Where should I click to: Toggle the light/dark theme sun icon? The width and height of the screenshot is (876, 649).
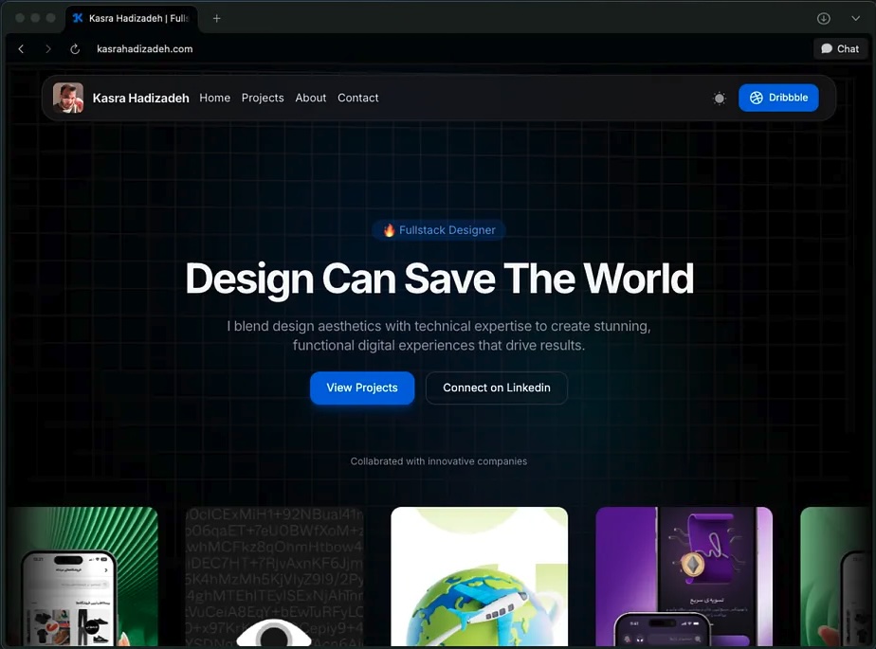coord(720,98)
